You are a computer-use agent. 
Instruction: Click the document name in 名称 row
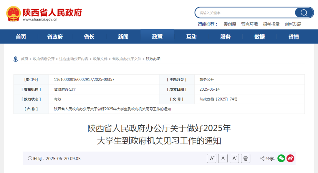(x=112, y=109)
